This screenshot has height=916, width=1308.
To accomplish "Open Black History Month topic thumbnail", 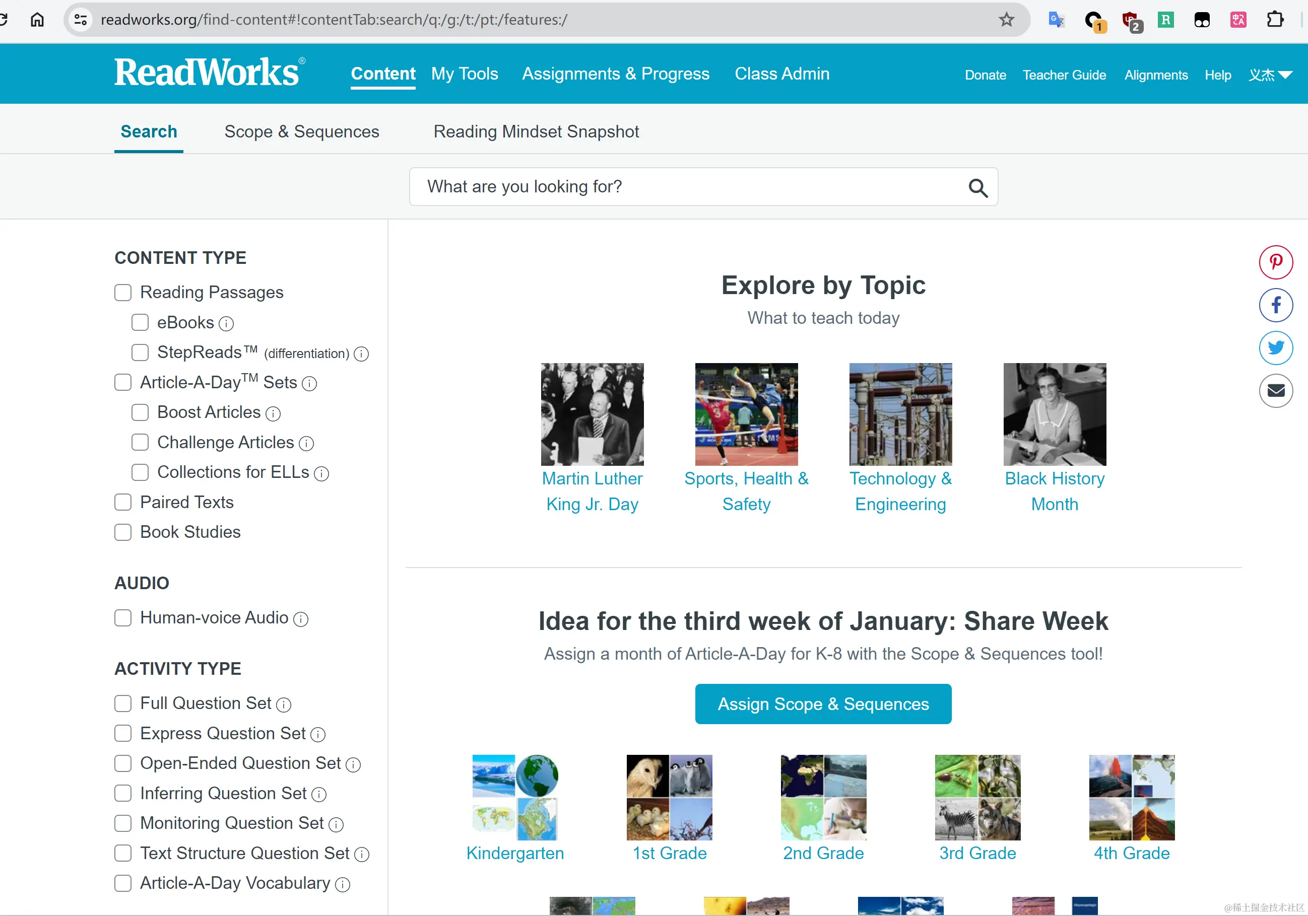I will (1054, 414).
